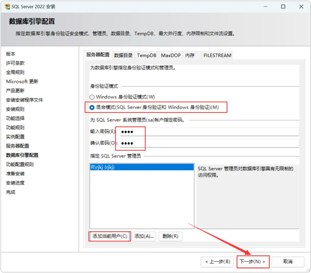The image size is (311, 273).
Task: Open the 数据目录 tab
Action: click(123, 55)
